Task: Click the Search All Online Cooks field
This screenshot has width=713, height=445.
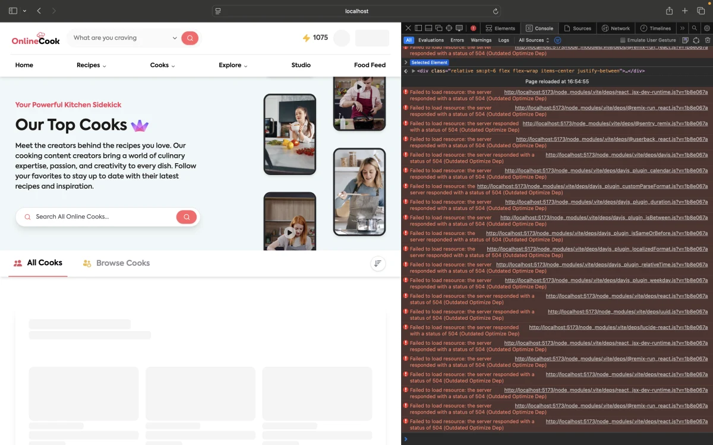Action: (101, 217)
